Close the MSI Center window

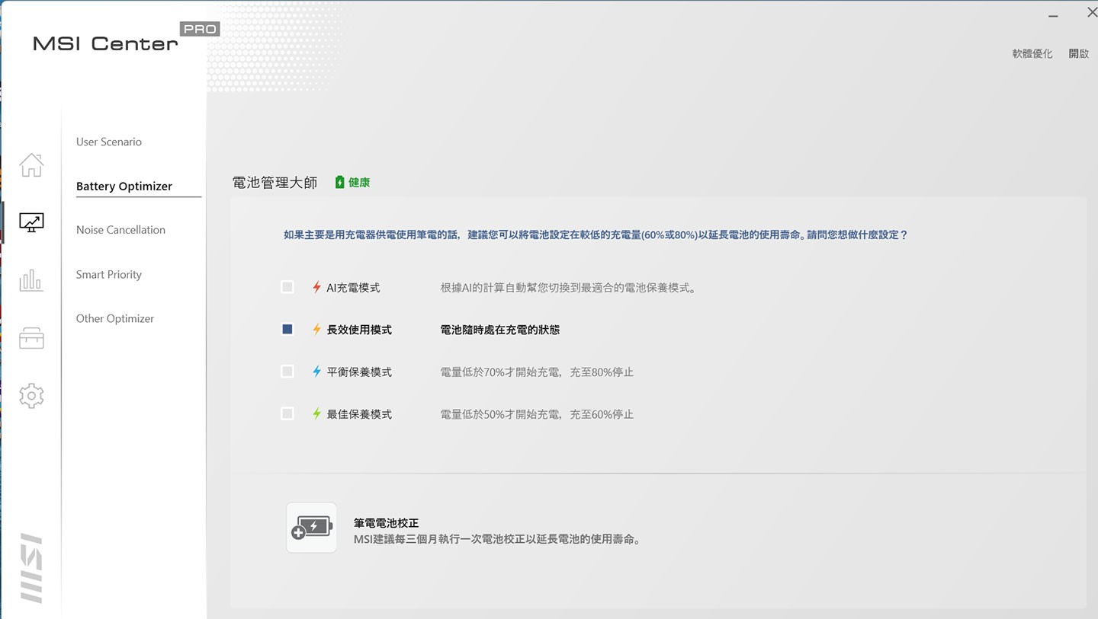[x=1091, y=13]
